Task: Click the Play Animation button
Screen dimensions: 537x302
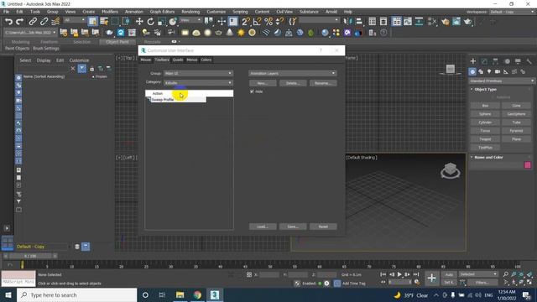Action: (x=399, y=274)
